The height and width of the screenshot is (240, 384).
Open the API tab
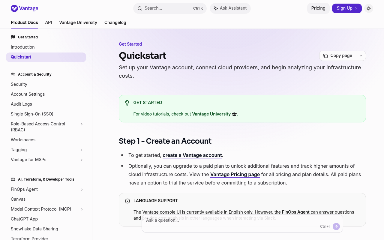49,22
